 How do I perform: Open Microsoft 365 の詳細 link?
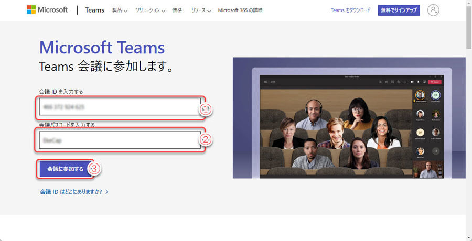tap(240, 10)
